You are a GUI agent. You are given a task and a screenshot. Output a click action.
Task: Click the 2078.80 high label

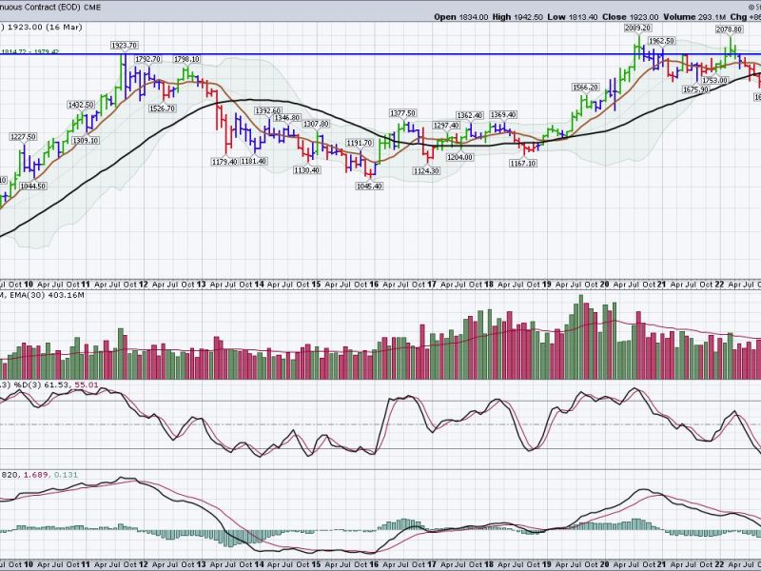pyautogui.click(x=729, y=30)
